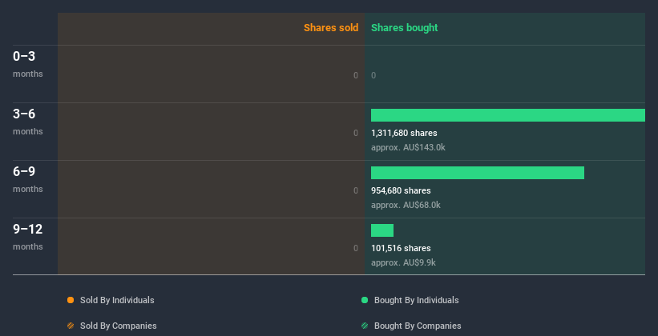Select the 6–9 months green bar
The image size is (658, 336).
click(477, 173)
